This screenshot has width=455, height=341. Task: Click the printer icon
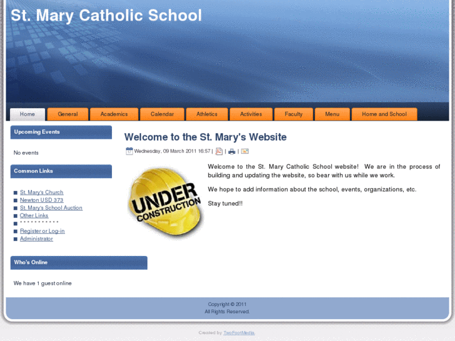pyautogui.click(x=232, y=151)
